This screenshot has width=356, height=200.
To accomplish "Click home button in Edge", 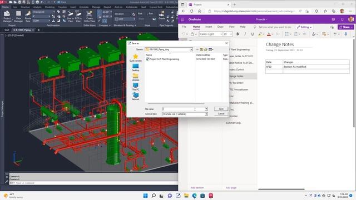I will (x=200, y=11).
